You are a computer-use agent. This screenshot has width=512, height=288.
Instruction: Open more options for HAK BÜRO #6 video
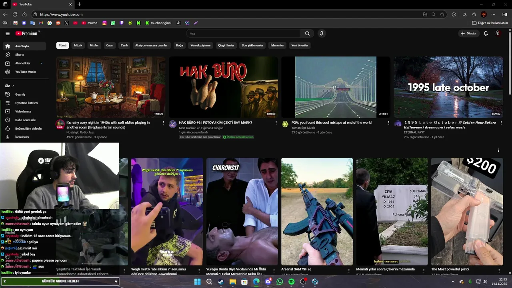click(x=276, y=123)
